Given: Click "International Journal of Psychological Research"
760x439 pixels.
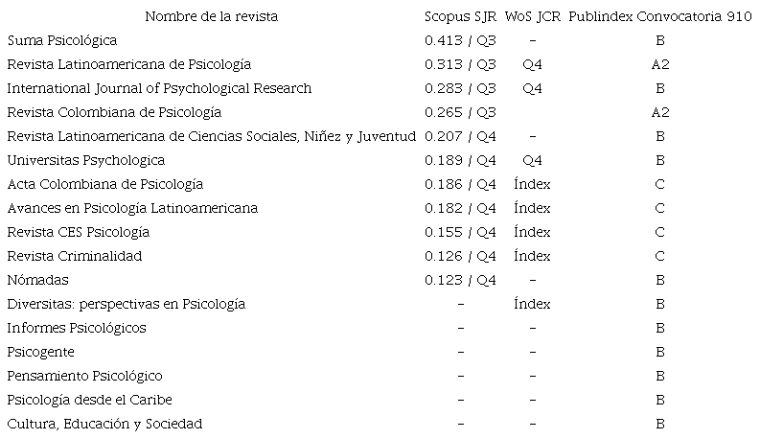Looking at the screenshot, I should click(x=159, y=88).
